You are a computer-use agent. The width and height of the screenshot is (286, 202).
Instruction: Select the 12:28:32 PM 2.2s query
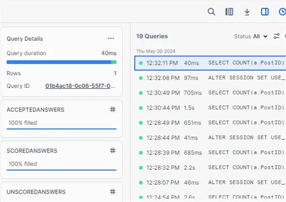[x=210, y=167]
